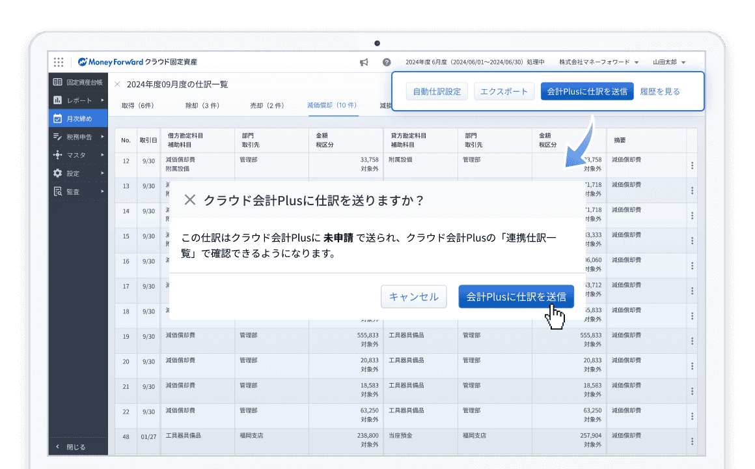Open the 履歴を見る link
Image resolution: width=755 pixels, height=469 pixels.
pyautogui.click(x=660, y=92)
